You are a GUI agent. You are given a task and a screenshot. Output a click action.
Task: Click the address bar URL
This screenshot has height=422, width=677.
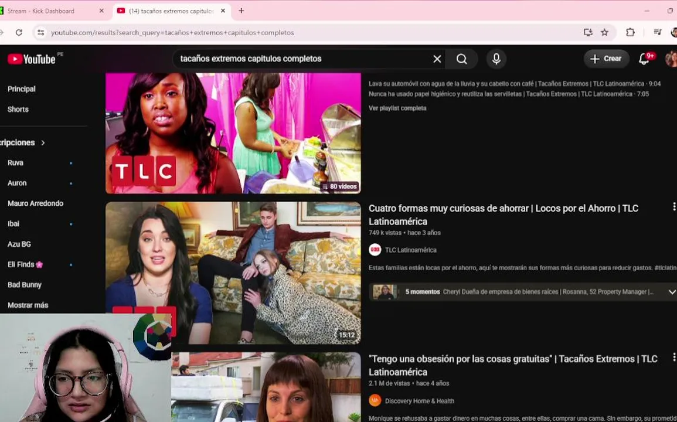tap(172, 33)
